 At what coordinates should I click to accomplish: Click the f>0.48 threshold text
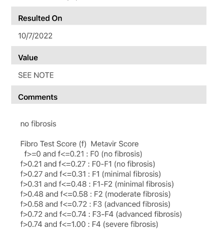coord(31,194)
